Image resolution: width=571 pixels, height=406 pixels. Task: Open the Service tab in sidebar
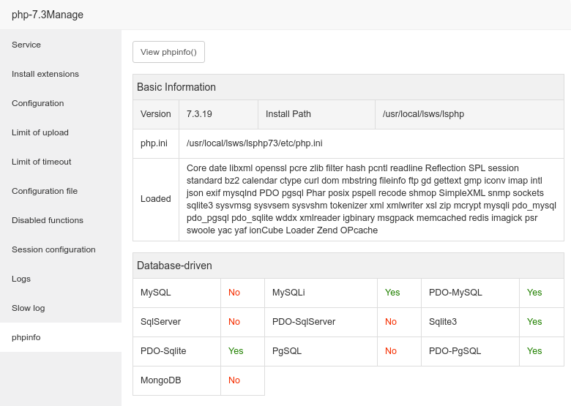point(27,45)
